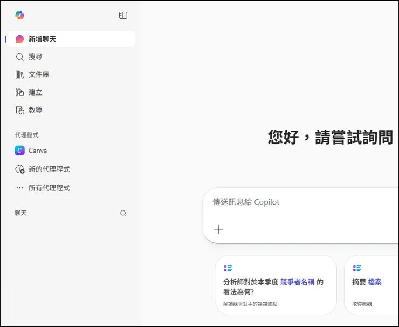The image size is (399, 327).
Task: Click the Canva agent icon
Action: pos(19,151)
